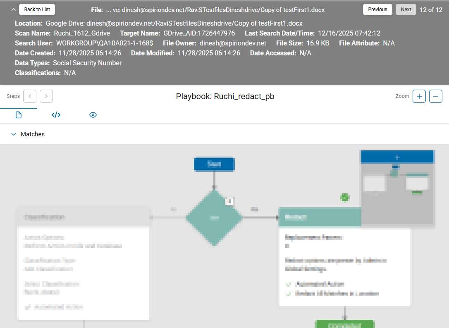Open the preview eye tab

coord(93,115)
